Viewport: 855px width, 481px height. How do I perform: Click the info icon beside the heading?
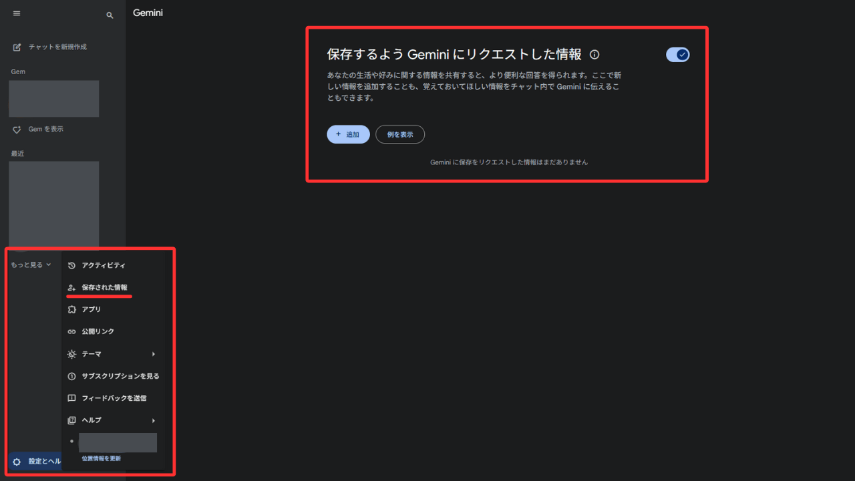594,55
